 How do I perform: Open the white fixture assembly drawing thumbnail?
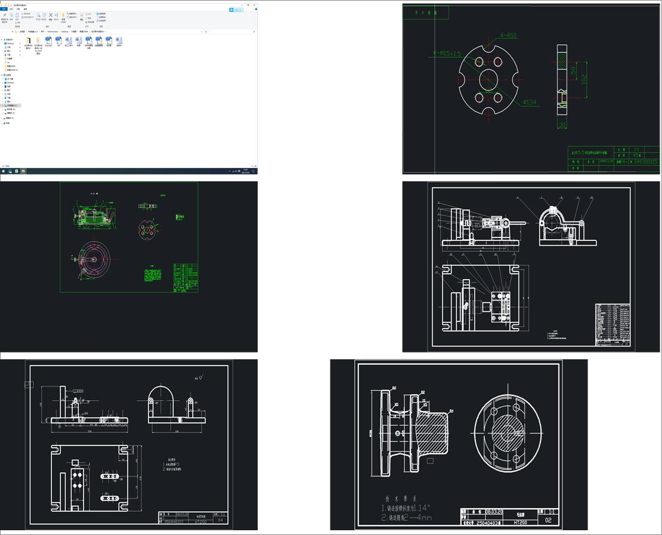coord(531,267)
